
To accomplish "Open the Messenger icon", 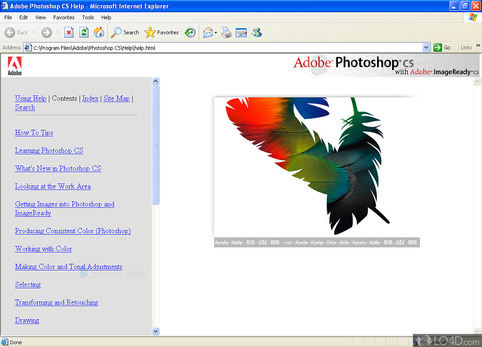I will pyautogui.click(x=257, y=32).
